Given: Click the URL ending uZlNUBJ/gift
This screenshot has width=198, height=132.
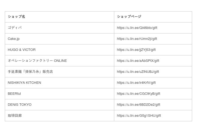Looking at the screenshot, I should [x=138, y=72].
